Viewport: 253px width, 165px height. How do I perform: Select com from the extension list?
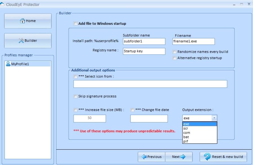200,133
